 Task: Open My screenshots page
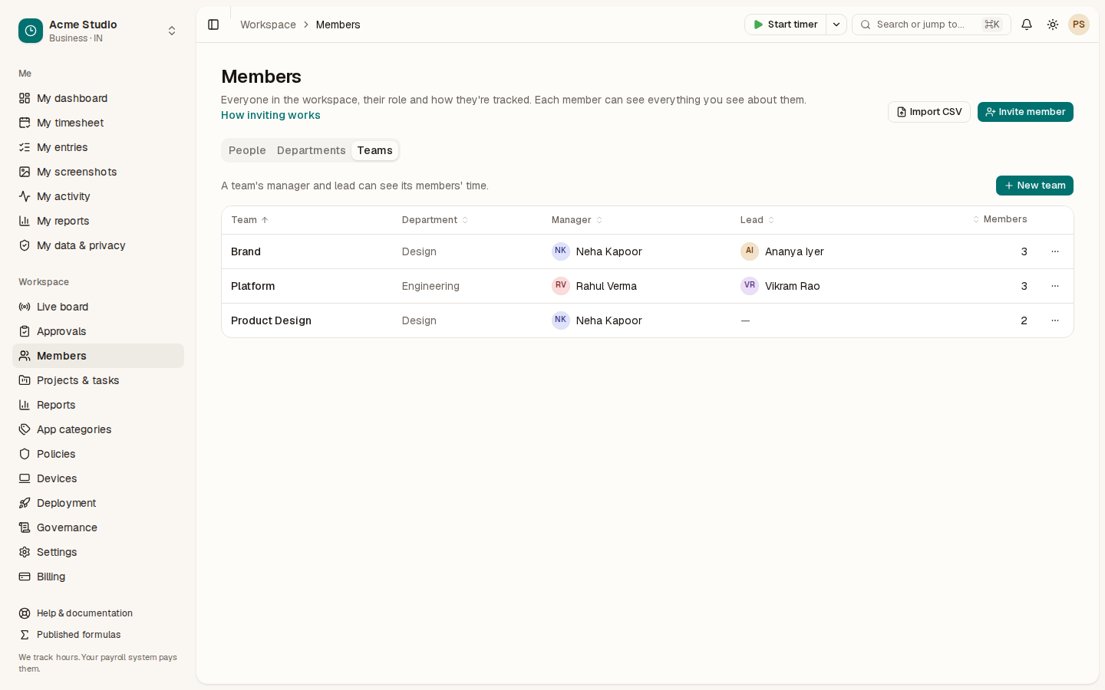pyautogui.click(x=98, y=172)
